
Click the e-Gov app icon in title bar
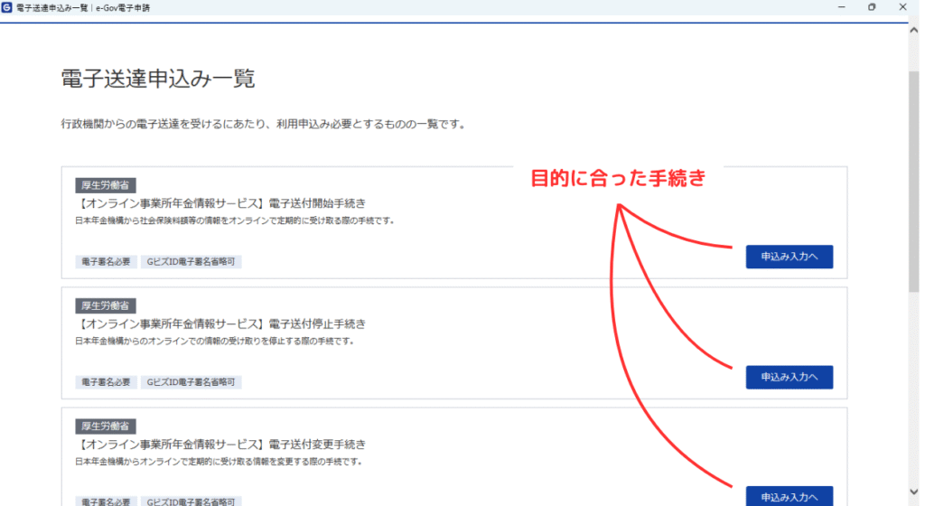[x=6, y=7]
